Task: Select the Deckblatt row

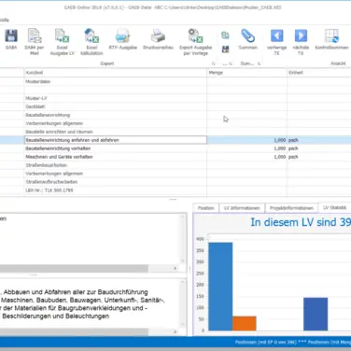Action: [x=175, y=106]
